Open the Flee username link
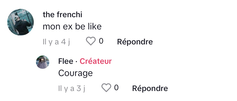 tap(66, 61)
